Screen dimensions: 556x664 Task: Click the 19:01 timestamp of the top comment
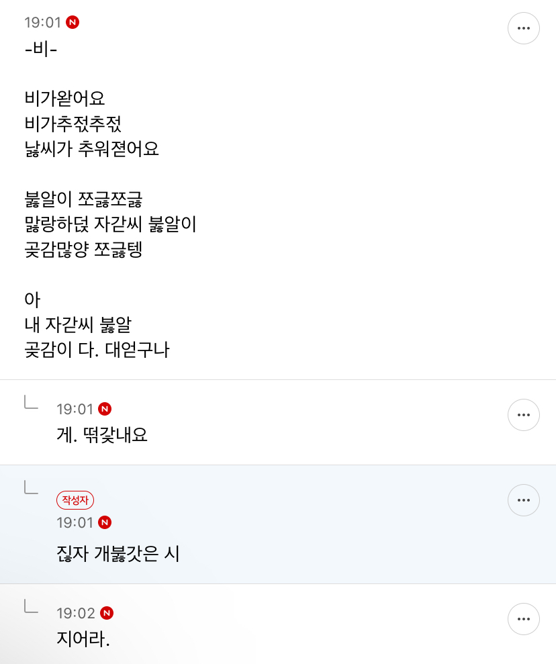[x=43, y=22]
